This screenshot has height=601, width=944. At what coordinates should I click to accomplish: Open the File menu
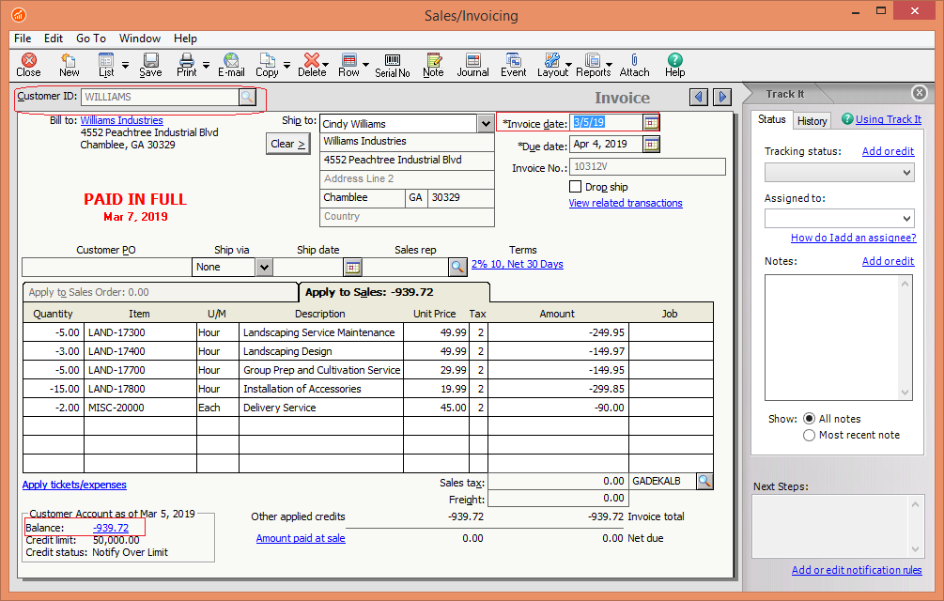[23, 39]
